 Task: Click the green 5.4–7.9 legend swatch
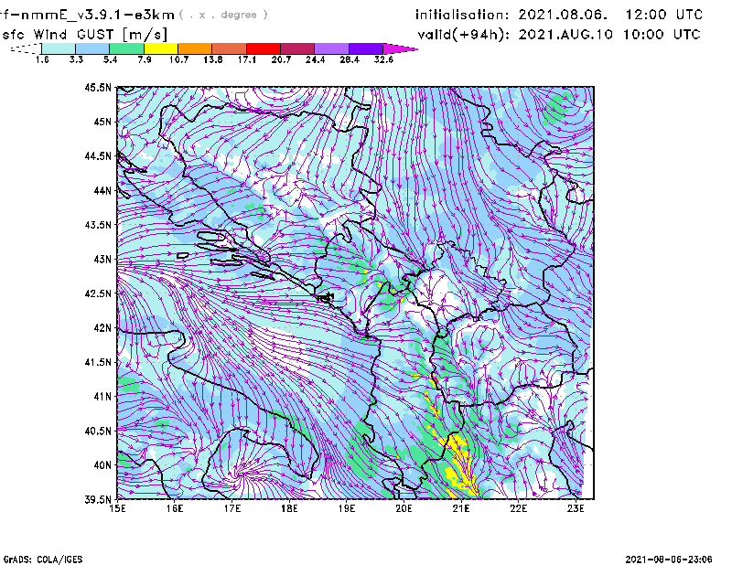[x=126, y=48]
